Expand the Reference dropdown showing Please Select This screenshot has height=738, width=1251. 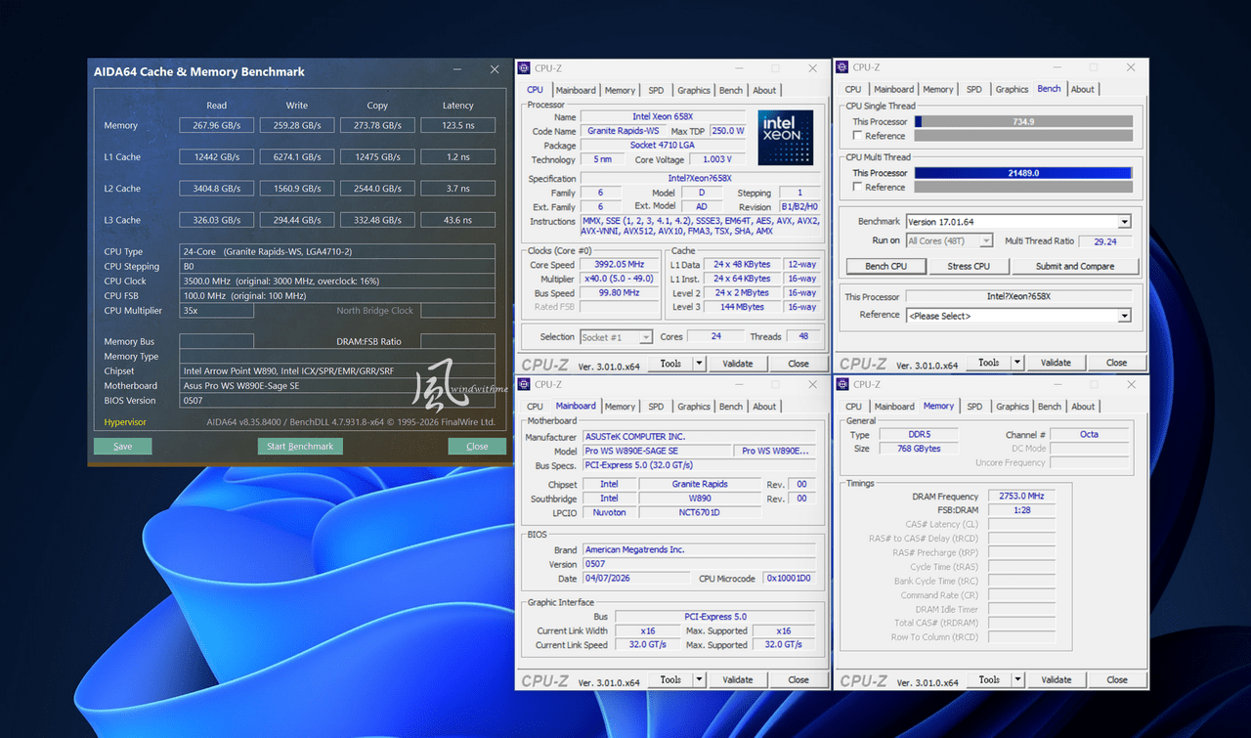pyautogui.click(x=1125, y=316)
